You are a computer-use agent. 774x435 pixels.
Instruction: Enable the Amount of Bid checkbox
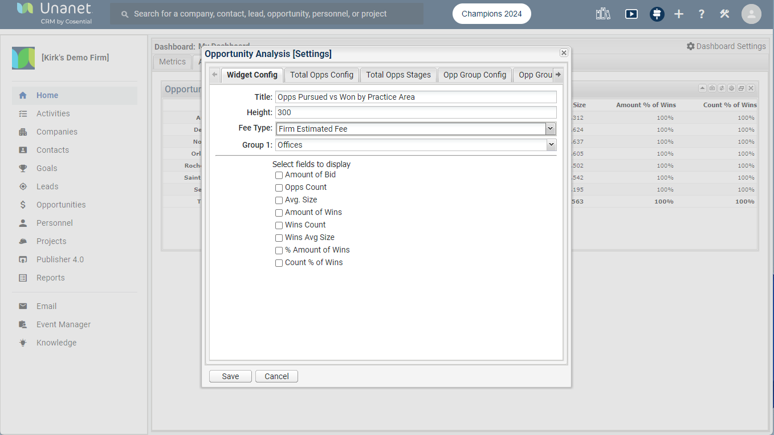click(x=279, y=175)
